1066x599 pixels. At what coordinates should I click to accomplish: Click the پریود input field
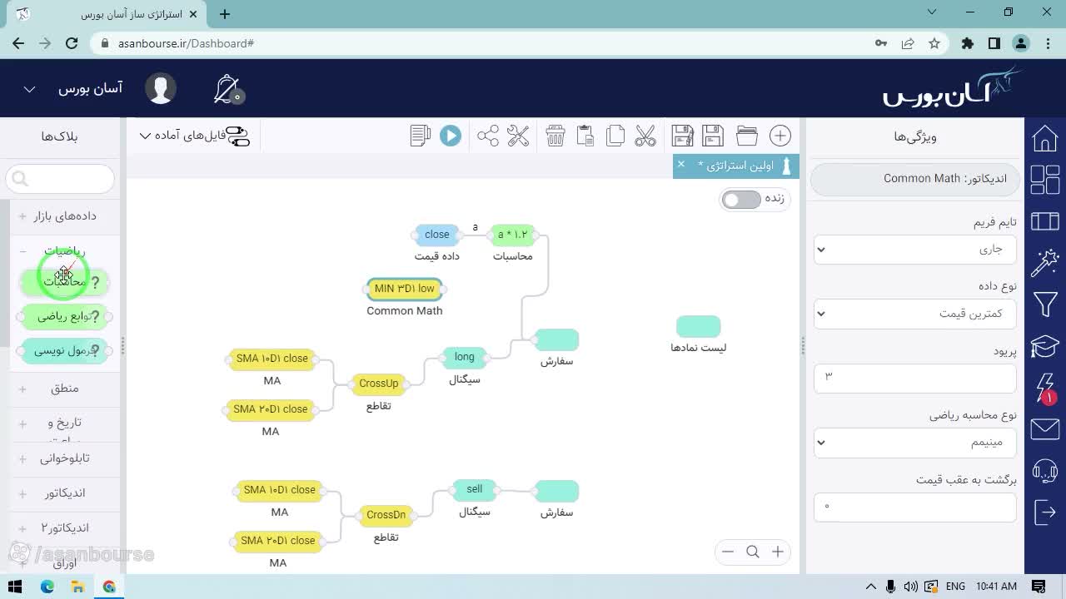(914, 378)
